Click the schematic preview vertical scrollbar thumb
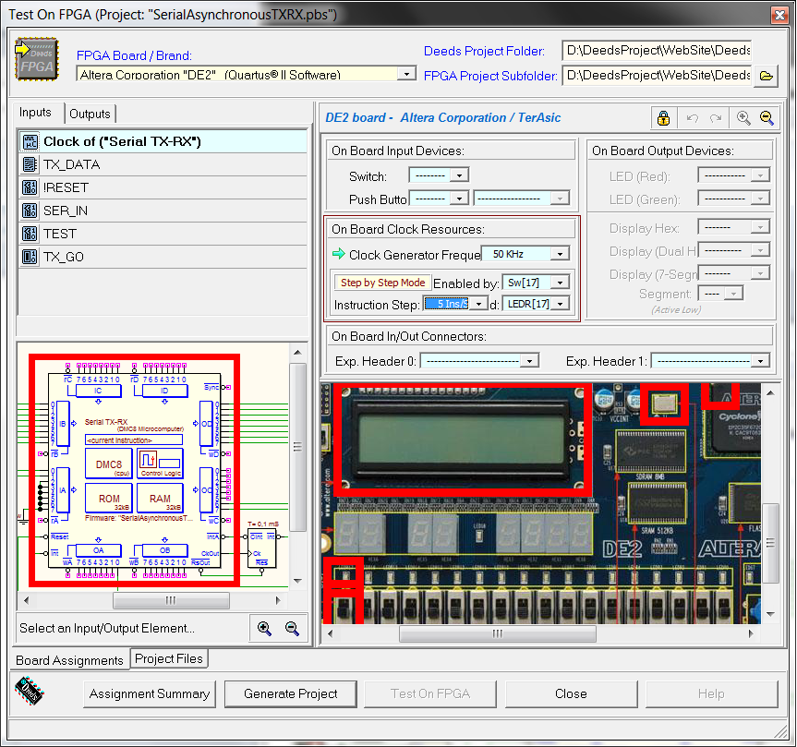 pos(298,447)
